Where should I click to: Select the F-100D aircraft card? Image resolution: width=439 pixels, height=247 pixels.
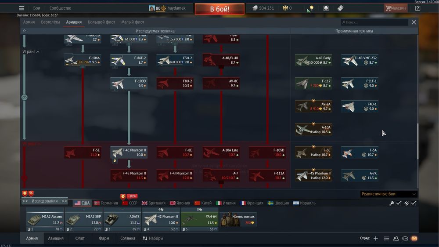pos(129,83)
